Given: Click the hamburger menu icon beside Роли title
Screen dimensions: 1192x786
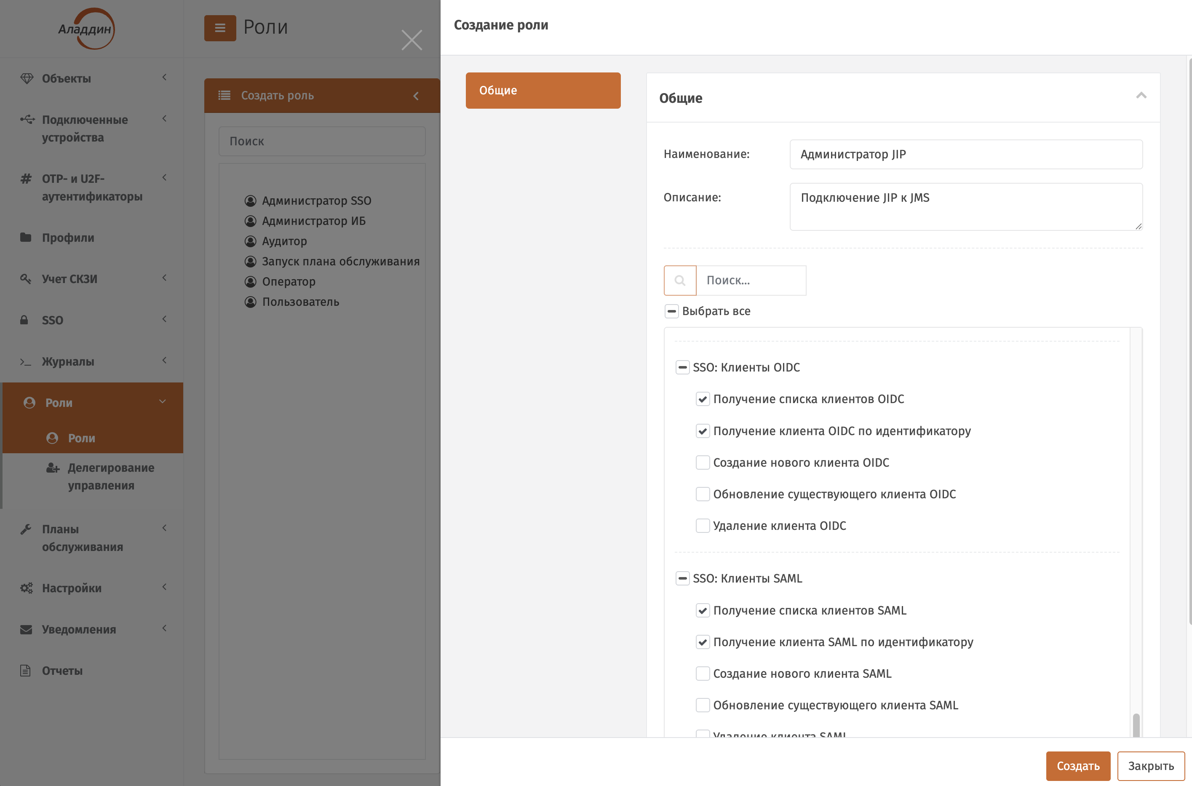Looking at the screenshot, I should coord(220,28).
